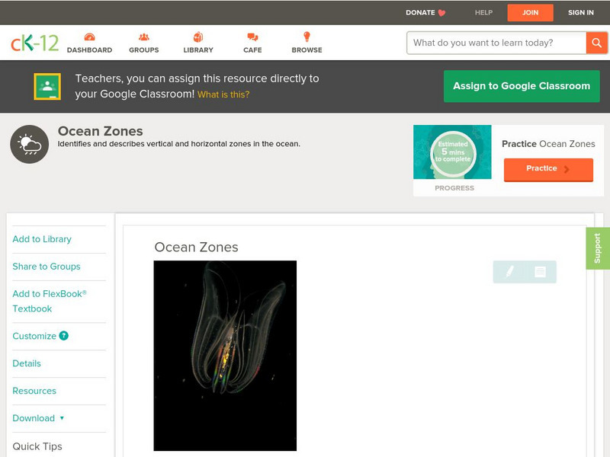Click the comb jelly image thumbnail
This screenshot has width=610, height=457.
(x=225, y=356)
